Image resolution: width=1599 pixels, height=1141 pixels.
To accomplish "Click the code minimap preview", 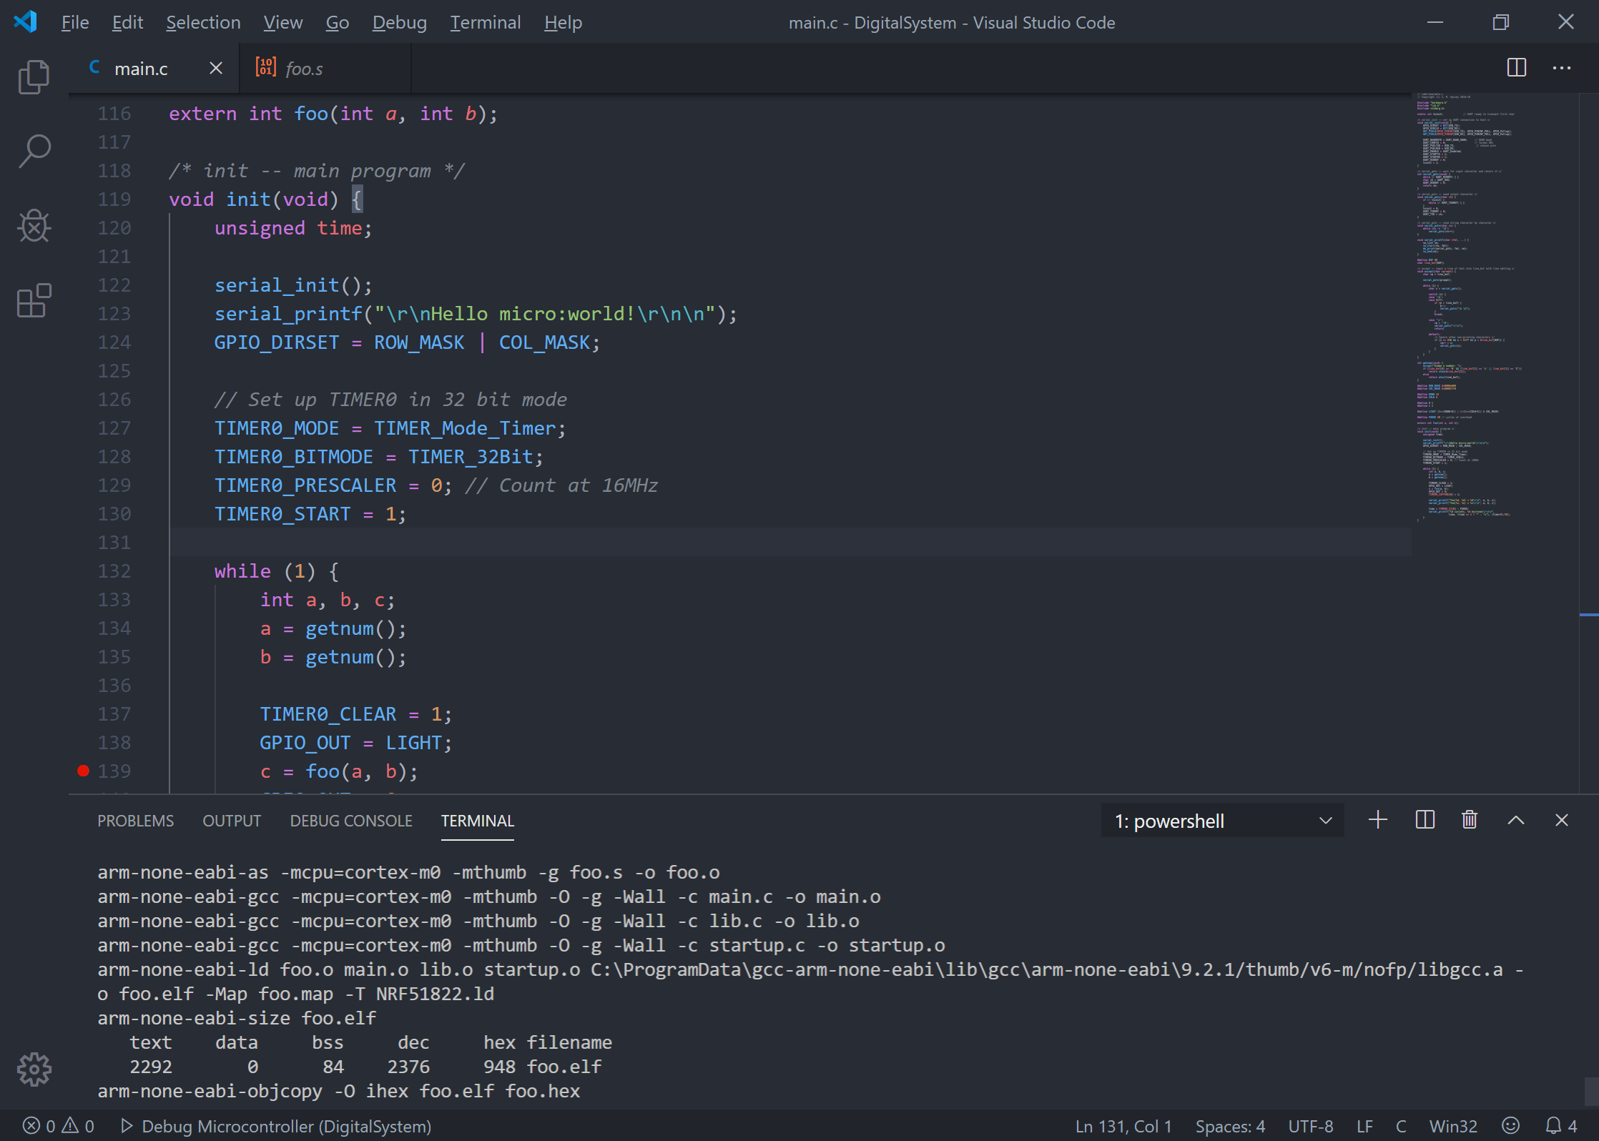I will pyautogui.click(x=1495, y=307).
